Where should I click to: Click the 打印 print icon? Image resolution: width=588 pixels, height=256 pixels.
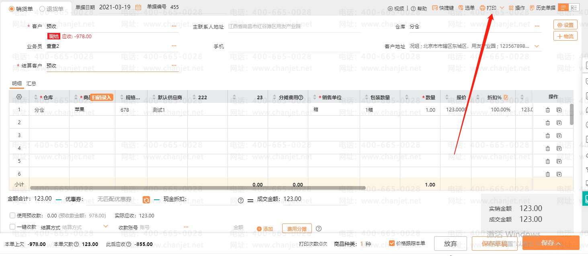482,8
